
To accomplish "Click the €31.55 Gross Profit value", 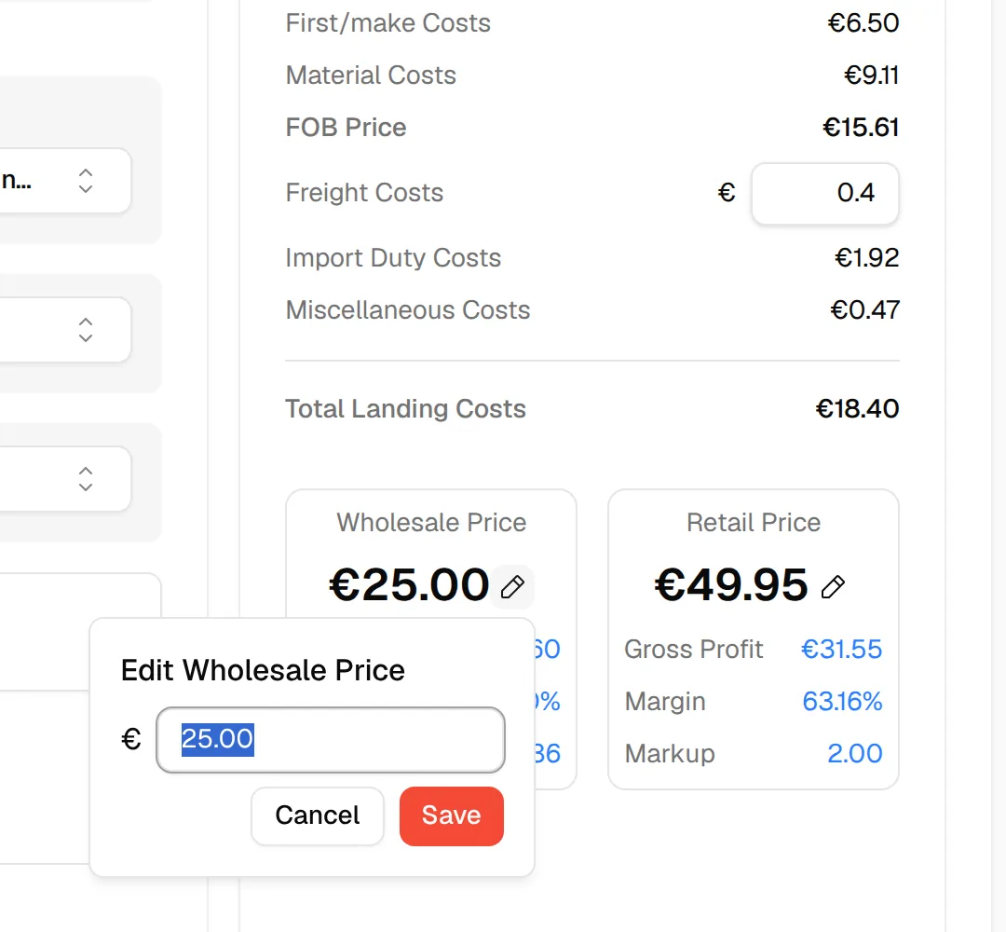I will pyautogui.click(x=842, y=649).
